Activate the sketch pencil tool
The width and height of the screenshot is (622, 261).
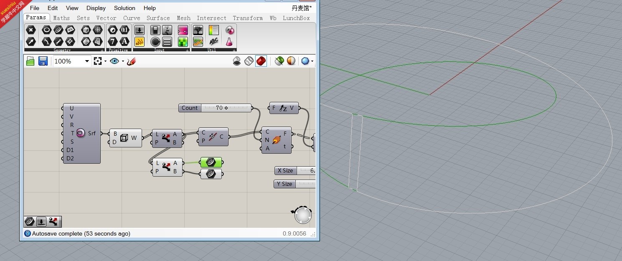tap(132, 61)
